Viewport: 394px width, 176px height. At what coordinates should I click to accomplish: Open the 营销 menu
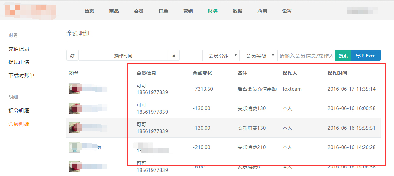pyautogui.click(x=188, y=11)
